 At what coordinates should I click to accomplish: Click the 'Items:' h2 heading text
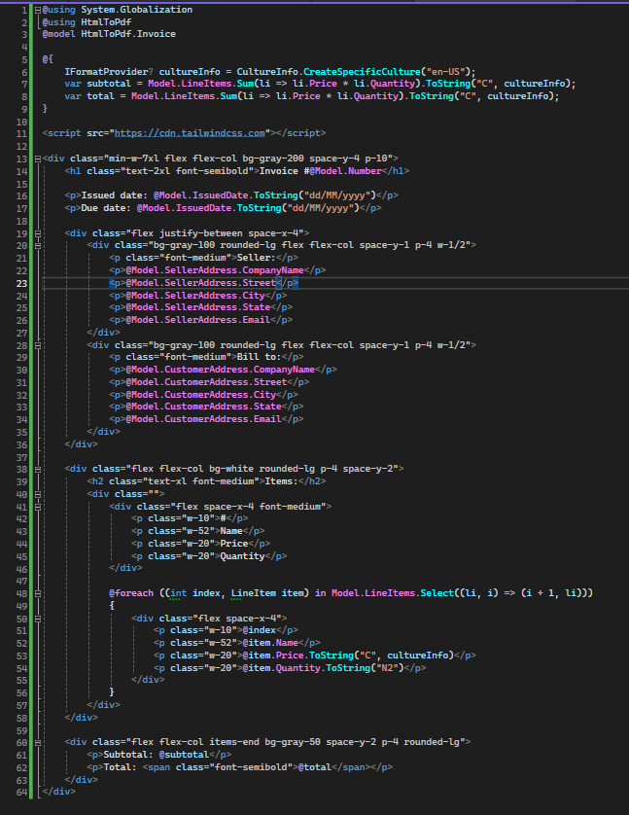click(282, 481)
